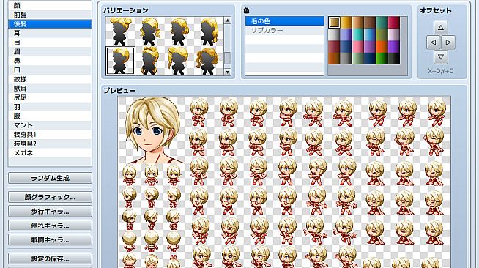Viewport: 479px width, 268px height.
Task: Pick the dark navy color swatch
Action: click(370, 59)
